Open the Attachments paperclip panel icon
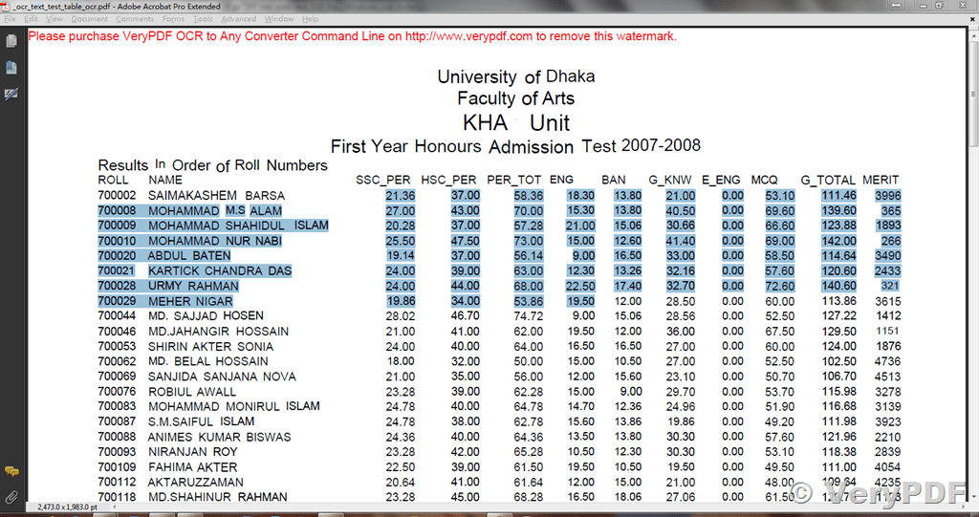The image size is (979, 517). (x=11, y=497)
